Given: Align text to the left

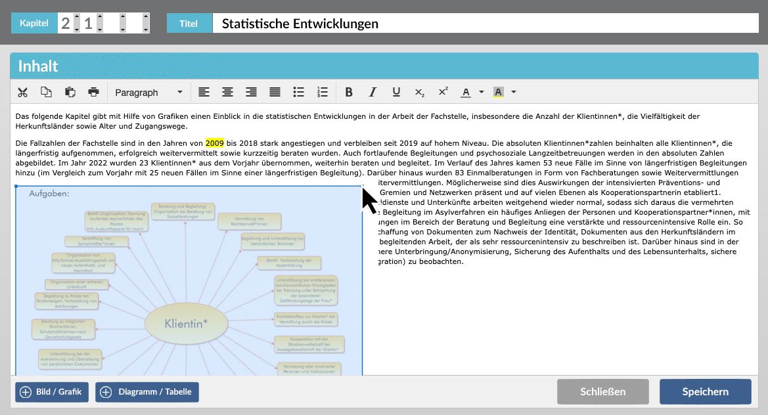Looking at the screenshot, I should (x=204, y=92).
